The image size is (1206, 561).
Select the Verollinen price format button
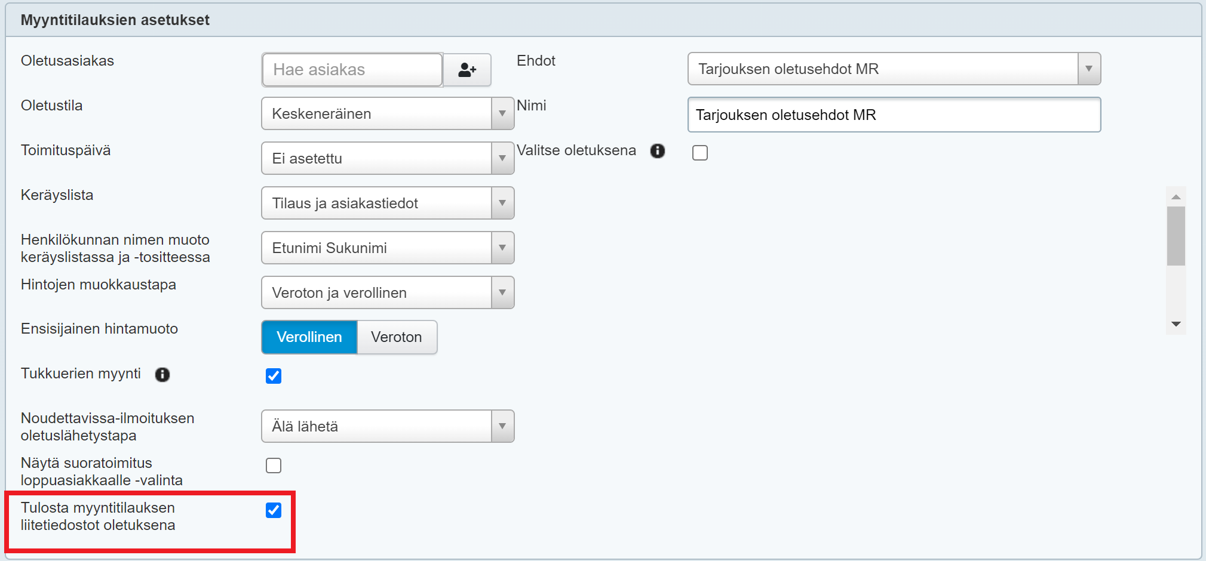309,337
